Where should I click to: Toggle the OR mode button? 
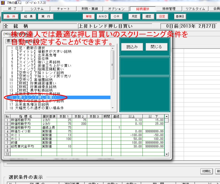pyautogui.click(x=117, y=17)
